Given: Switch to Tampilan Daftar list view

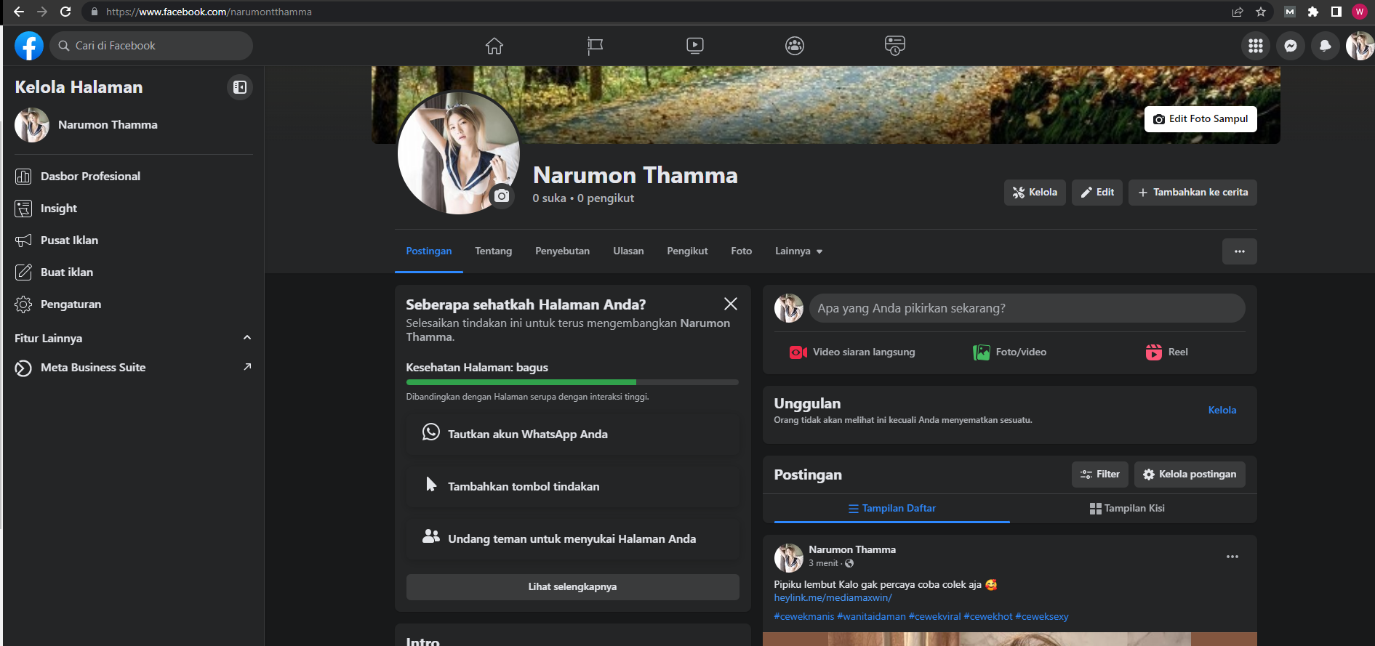Looking at the screenshot, I should pos(891,508).
